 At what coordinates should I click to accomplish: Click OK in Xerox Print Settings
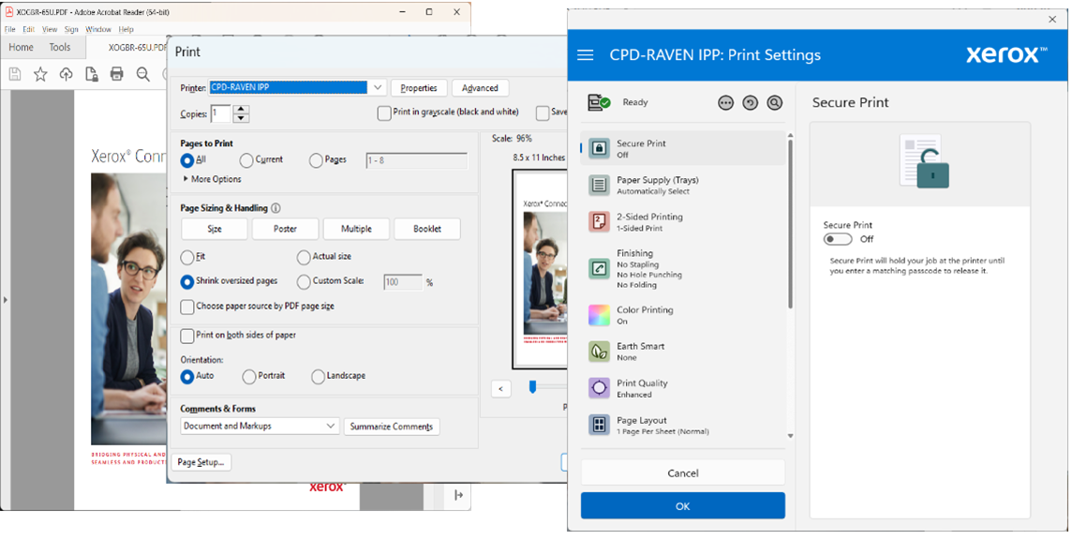683,505
